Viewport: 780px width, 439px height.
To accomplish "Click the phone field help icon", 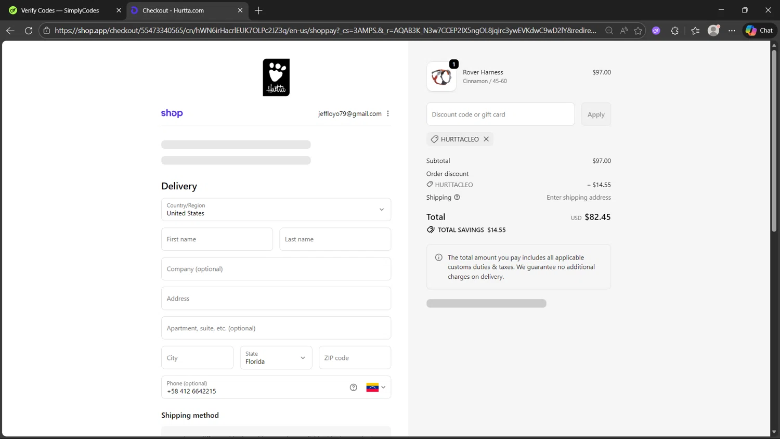I will [x=354, y=388].
